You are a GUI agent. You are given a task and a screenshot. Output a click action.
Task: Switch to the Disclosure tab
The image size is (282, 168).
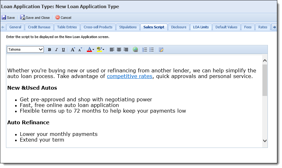(178, 27)
